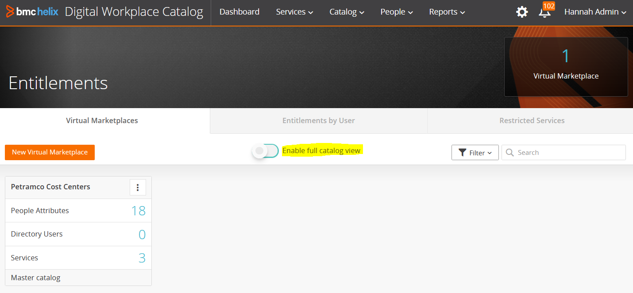Toggle Enable full catalog view switch
This screenshot has height=293, width=633.
(266, 151)
